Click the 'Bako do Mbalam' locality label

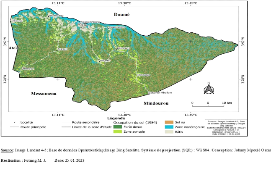click(x=160, y=92)
